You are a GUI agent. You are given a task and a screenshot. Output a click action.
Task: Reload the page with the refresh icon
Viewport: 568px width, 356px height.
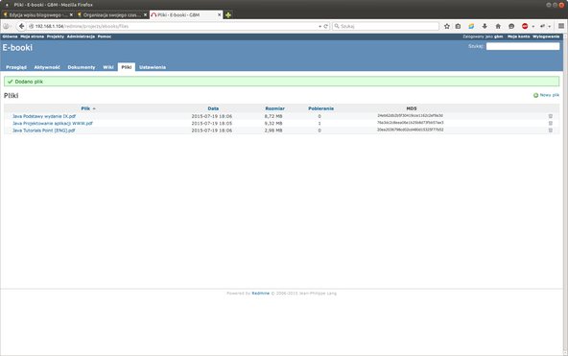pos(325,26)
